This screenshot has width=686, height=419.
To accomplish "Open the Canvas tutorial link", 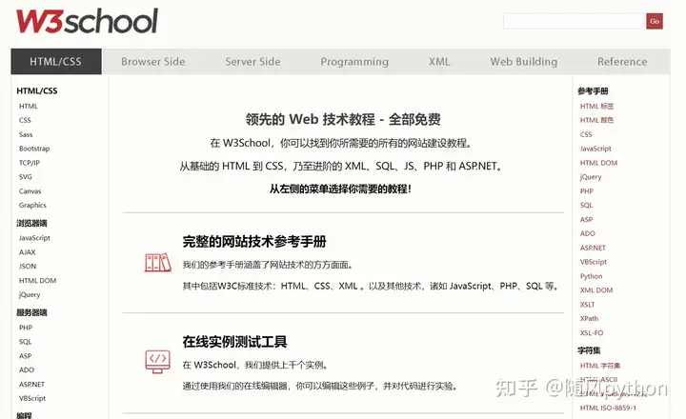I will point(30,191).
